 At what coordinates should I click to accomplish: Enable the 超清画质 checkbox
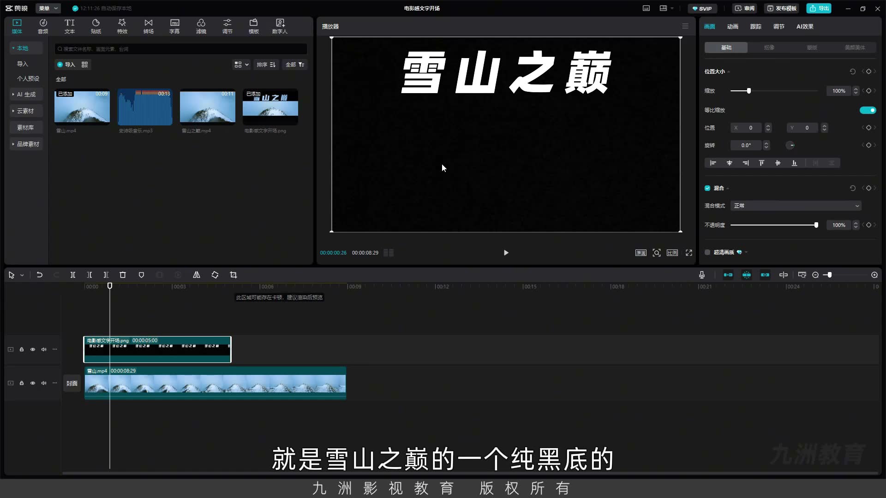tap(707, 252)
